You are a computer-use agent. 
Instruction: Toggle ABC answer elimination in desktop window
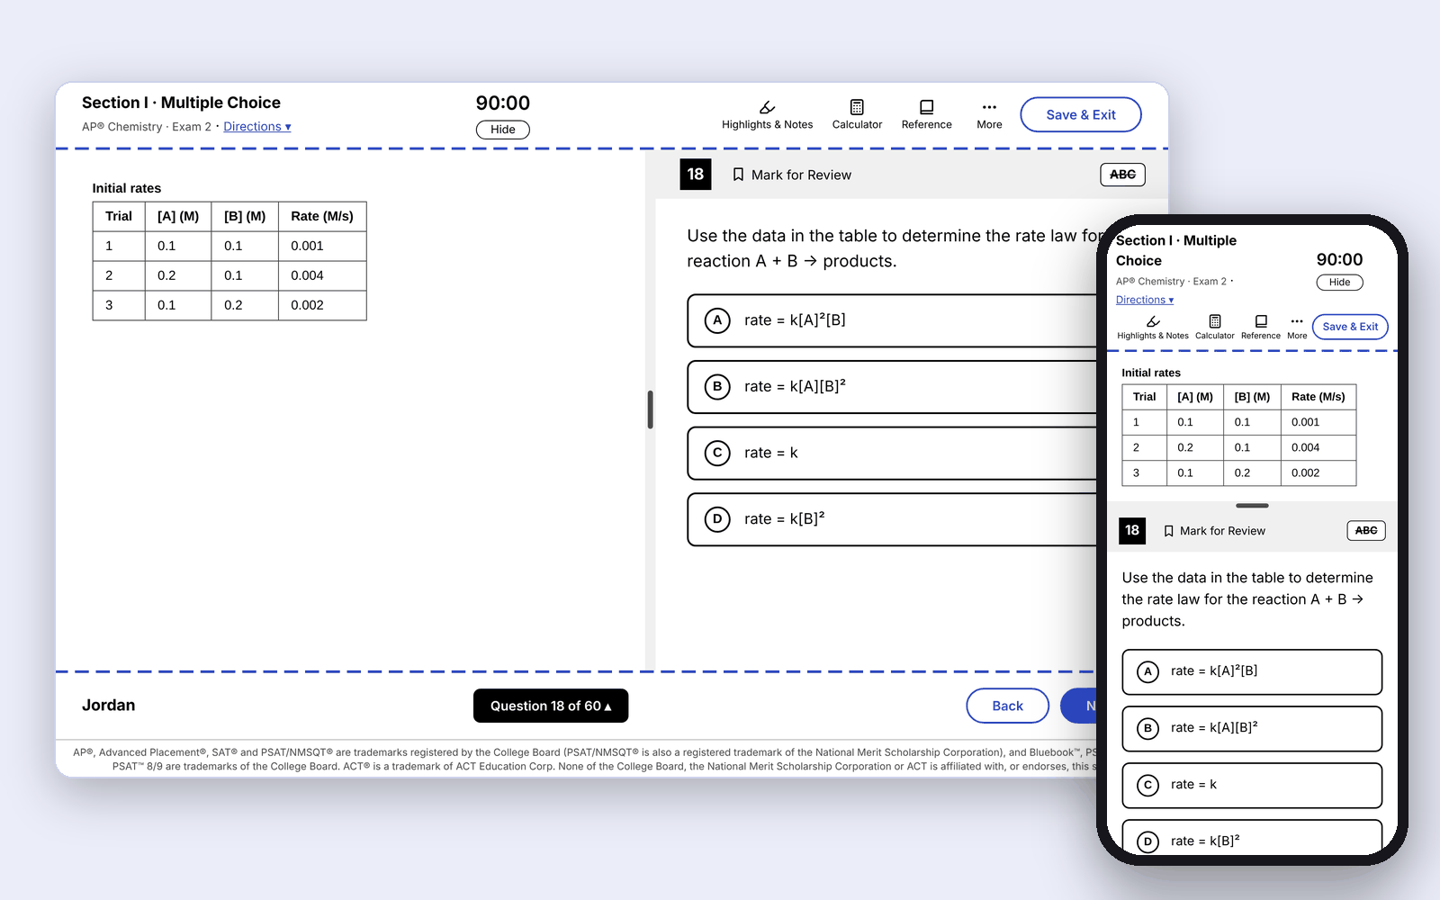(1122, 175)
